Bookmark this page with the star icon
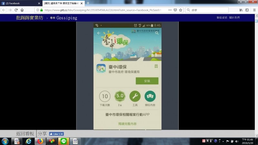This screenshot has height=145, width=258. coord(181,10)
